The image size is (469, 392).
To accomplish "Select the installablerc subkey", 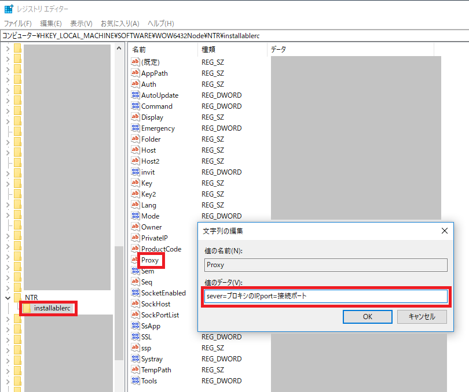I will click(52, 308).
